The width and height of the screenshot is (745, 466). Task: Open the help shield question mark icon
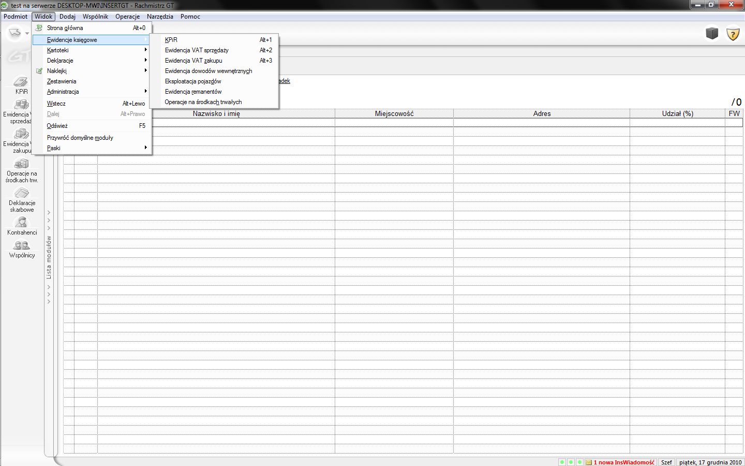click(x=733, y=34)
